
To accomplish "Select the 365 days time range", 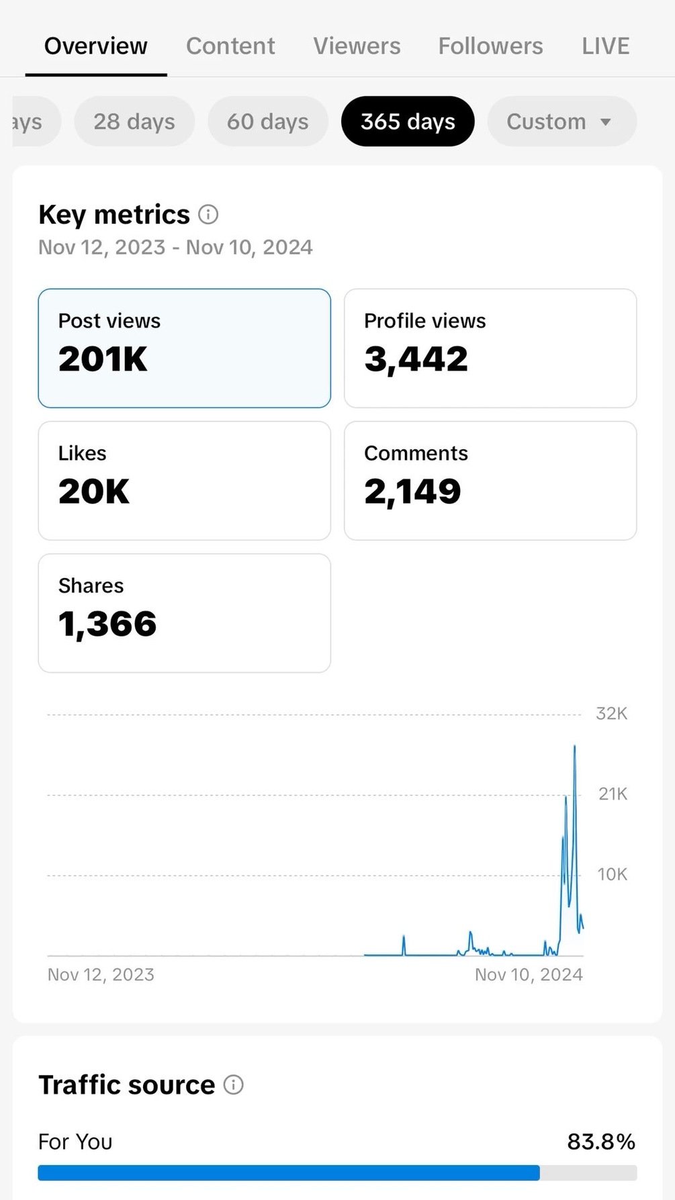I will [408, 122].
